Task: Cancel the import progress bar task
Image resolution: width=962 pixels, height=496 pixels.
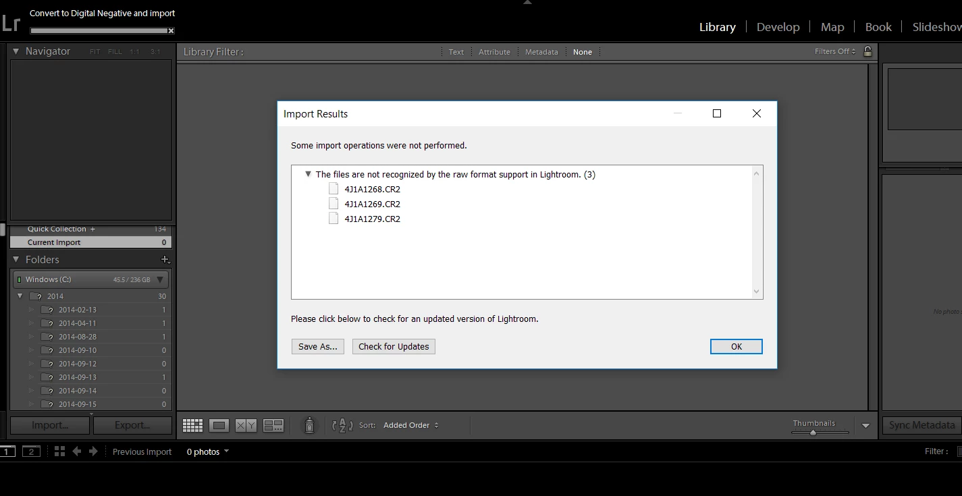Action: 171,30
